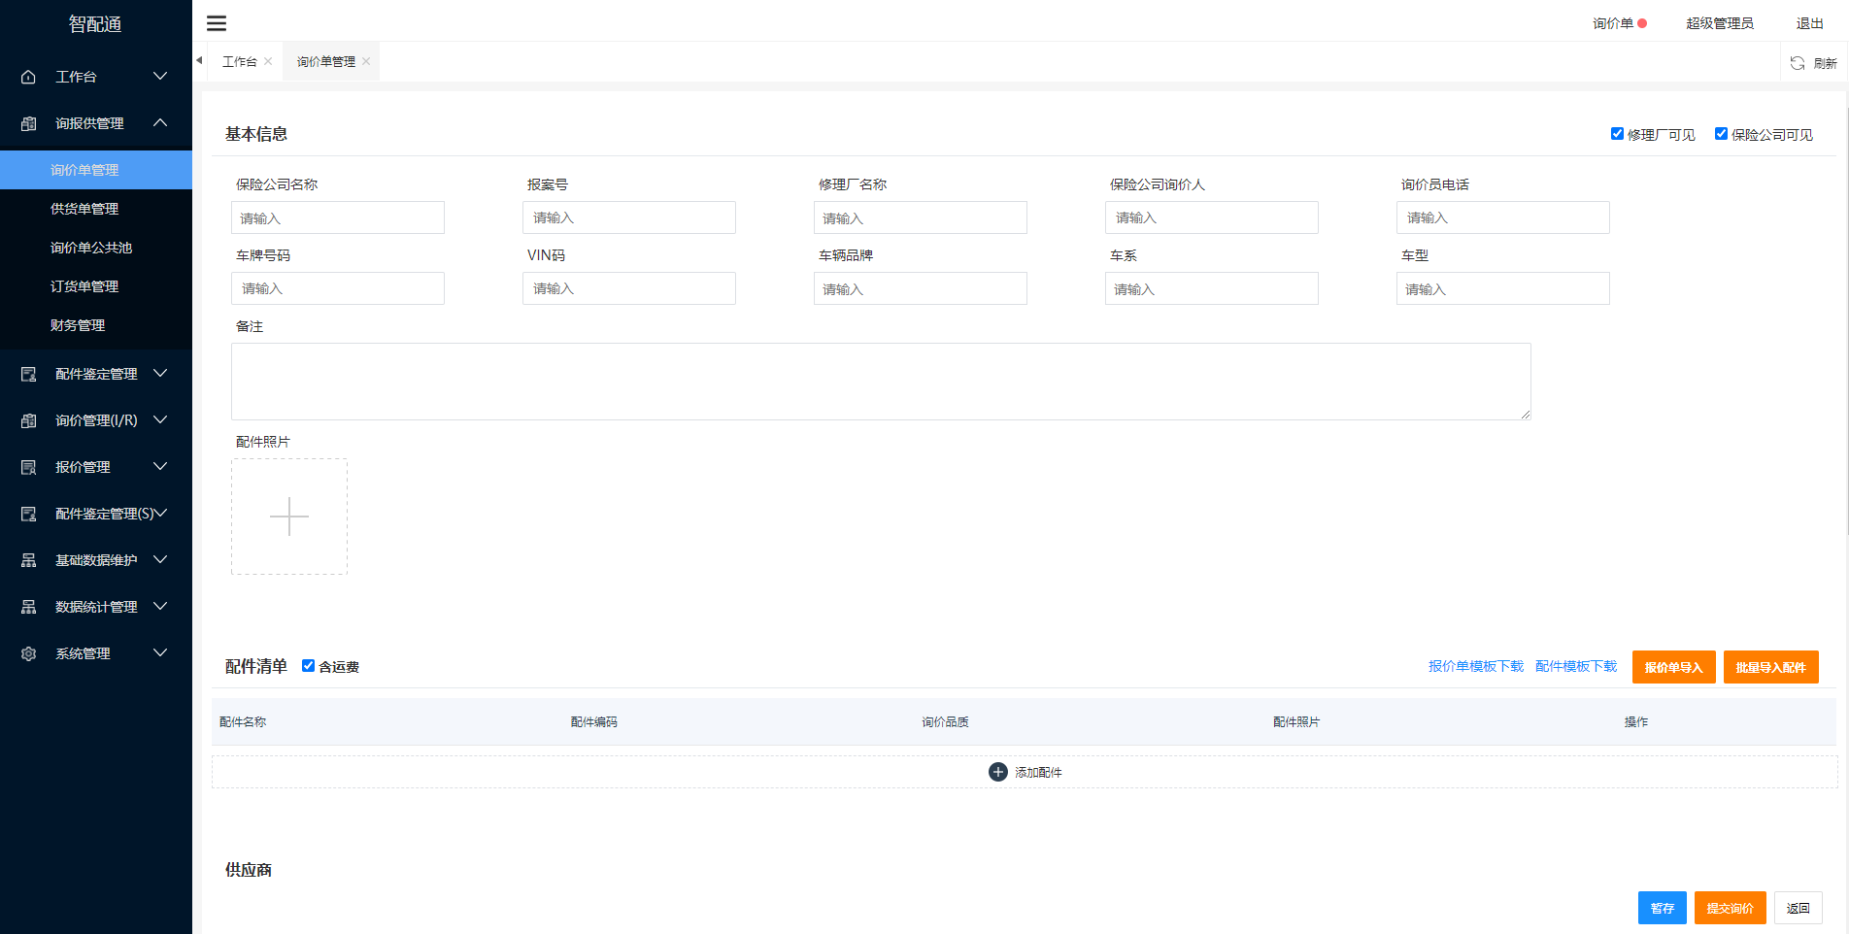
Task: Click the red notification dot beside 询价单
Action: tap(1642, 23)
